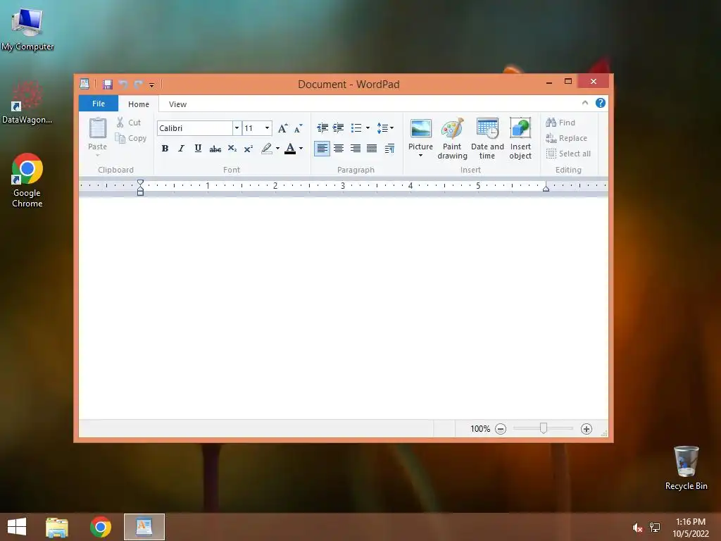This screenshot has width=721, height=541.
Task: Open the highlight color dropdown arrow
Action: [277, 148]
